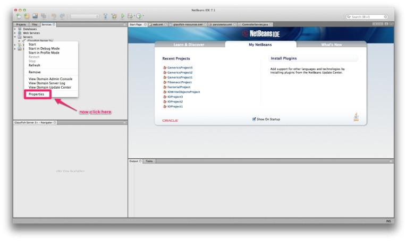Click the Servers node icon
Viewport: 407px width, 241px height.
pyautogui.click(x=20, y=37)
